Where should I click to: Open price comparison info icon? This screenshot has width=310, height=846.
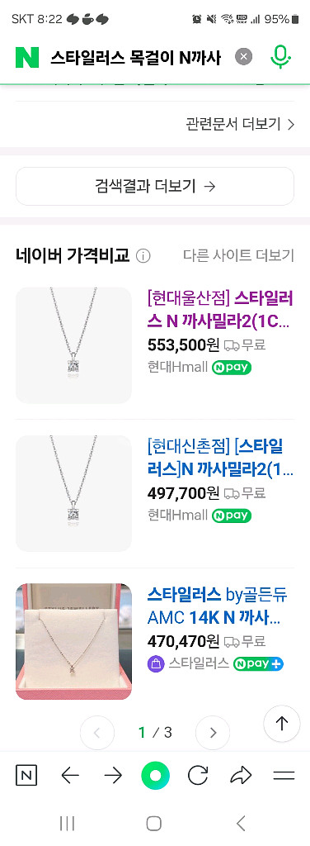pyautogui.click(x=143, y=256)
